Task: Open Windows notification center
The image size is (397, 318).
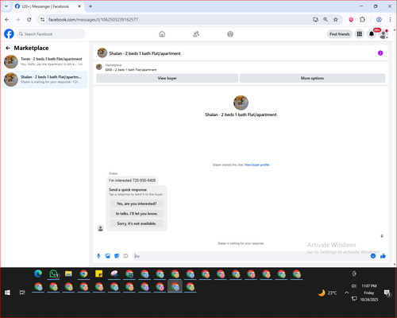Action: pyautogui.click(x=387, y=293)
